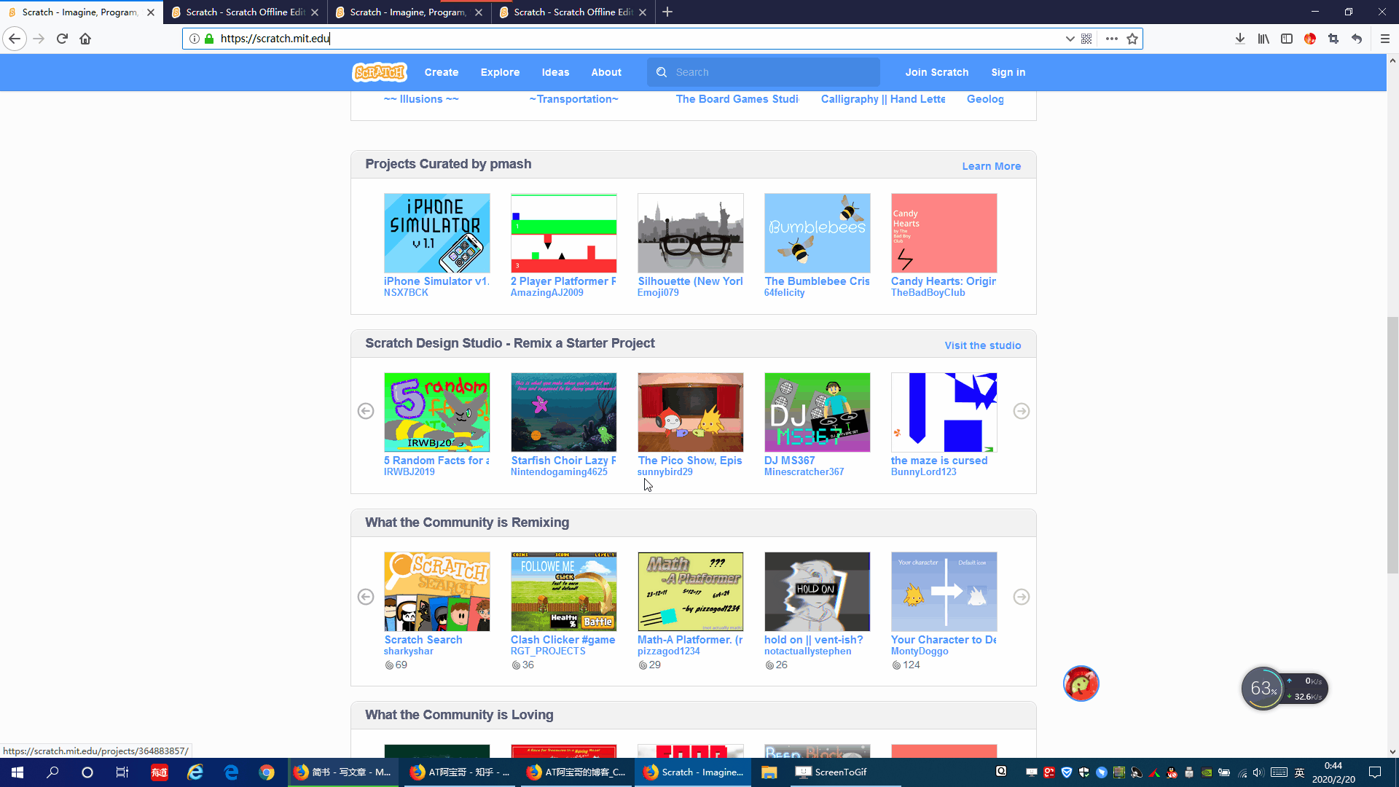This screenshot has width=1399, height=787.
Task: Click the page vertical scrollbar thumb
Action: tap(1392, 445)
